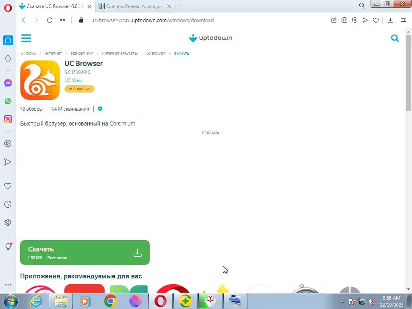Open History clock in sidebar

tap(8, 204)
